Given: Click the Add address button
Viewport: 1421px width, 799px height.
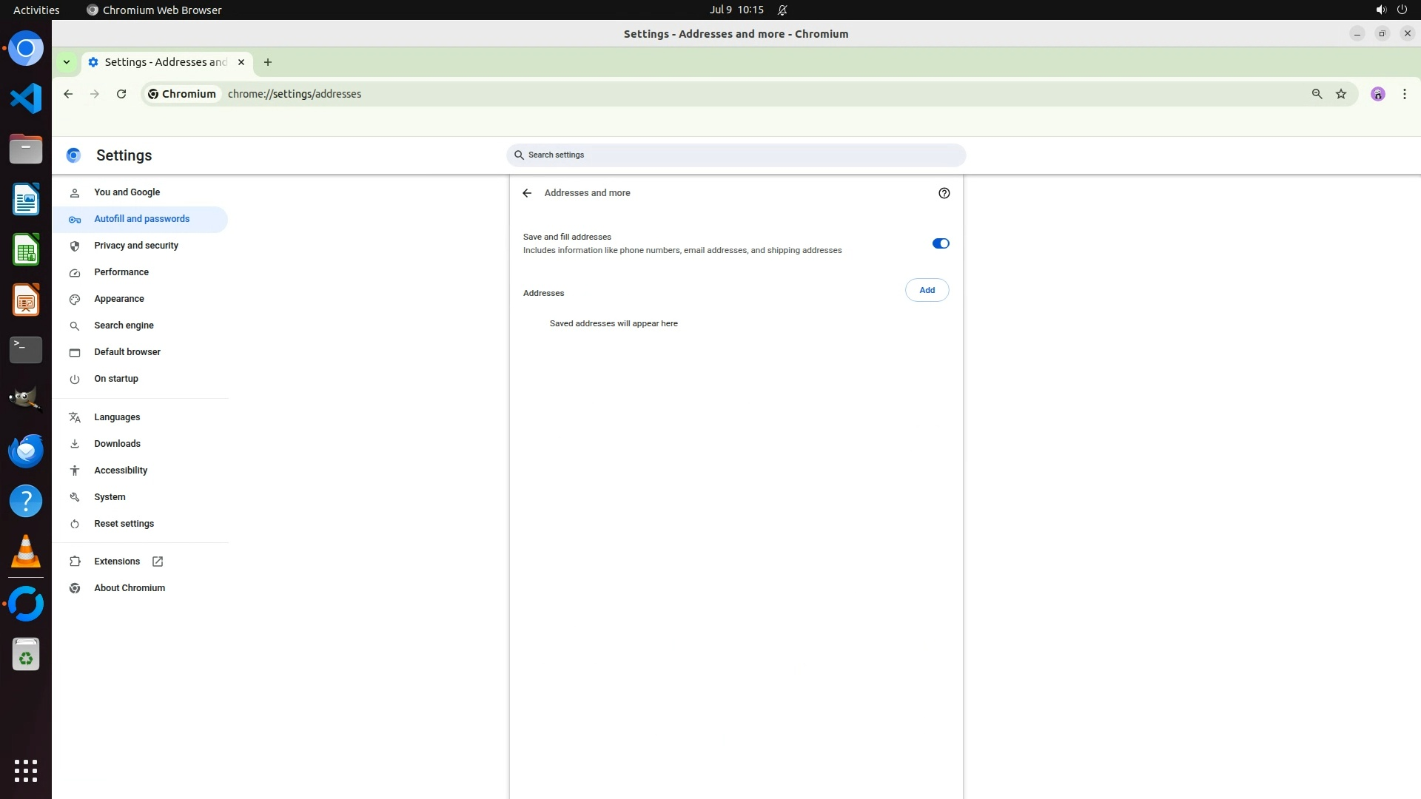Looking at the screenshot, I should point(927,290).
